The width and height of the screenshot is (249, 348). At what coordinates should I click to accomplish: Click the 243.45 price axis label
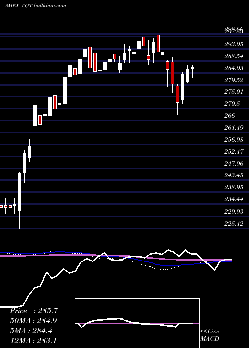pos(234,176)
